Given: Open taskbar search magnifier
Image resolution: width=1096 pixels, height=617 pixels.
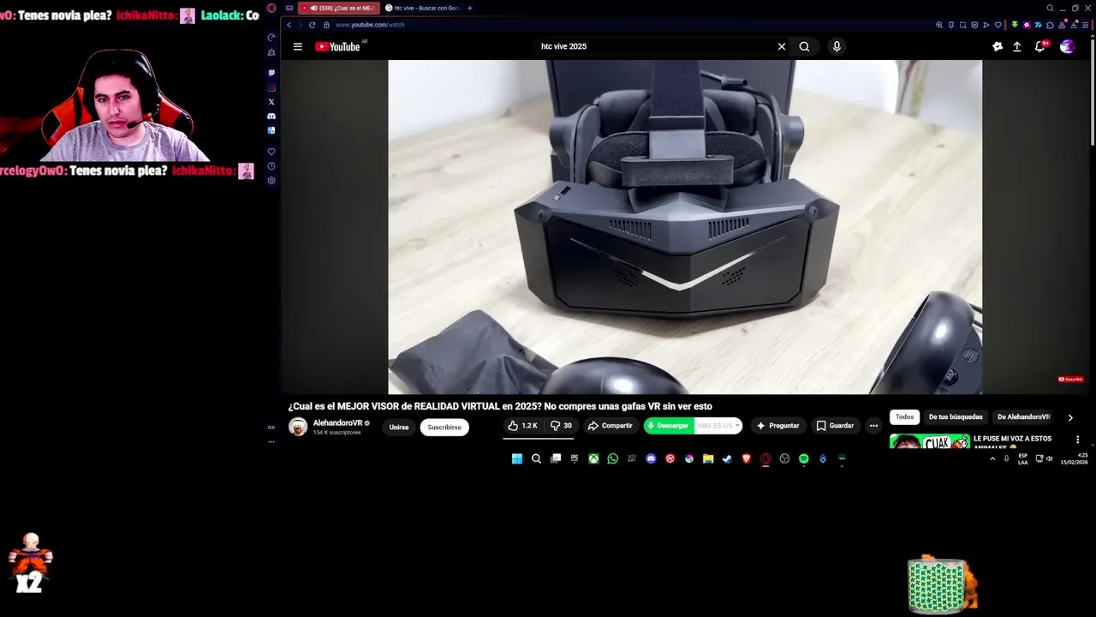Looking at the screenshot, I should 536,459.
